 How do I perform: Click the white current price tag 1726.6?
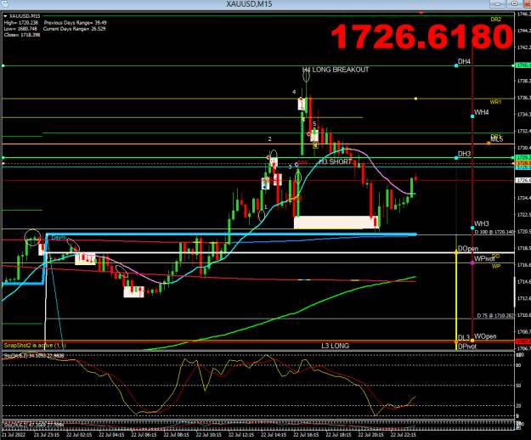[x=523, y=180]
